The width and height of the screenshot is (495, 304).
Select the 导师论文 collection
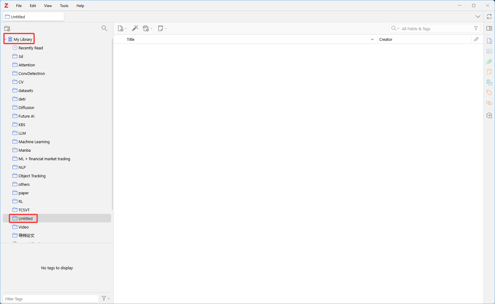57,235
